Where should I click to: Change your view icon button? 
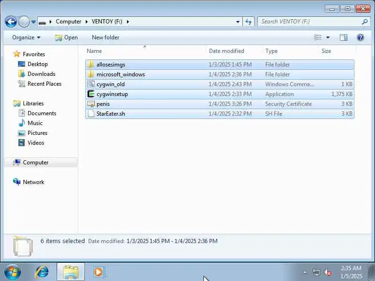pyautogui.click(x=318, y=37)
